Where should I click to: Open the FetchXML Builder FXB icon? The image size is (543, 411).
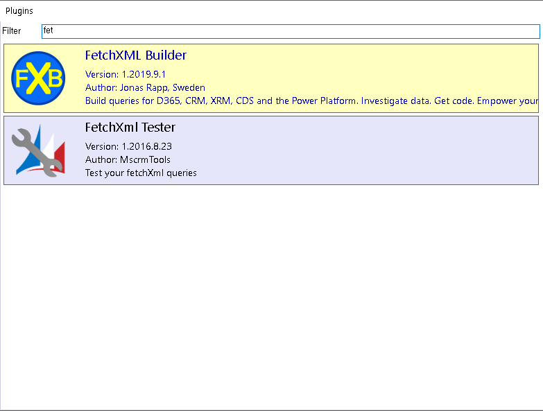(38, 78)
